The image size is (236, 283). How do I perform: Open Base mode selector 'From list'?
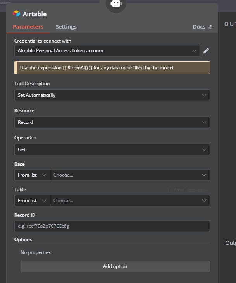coord(32,175)
